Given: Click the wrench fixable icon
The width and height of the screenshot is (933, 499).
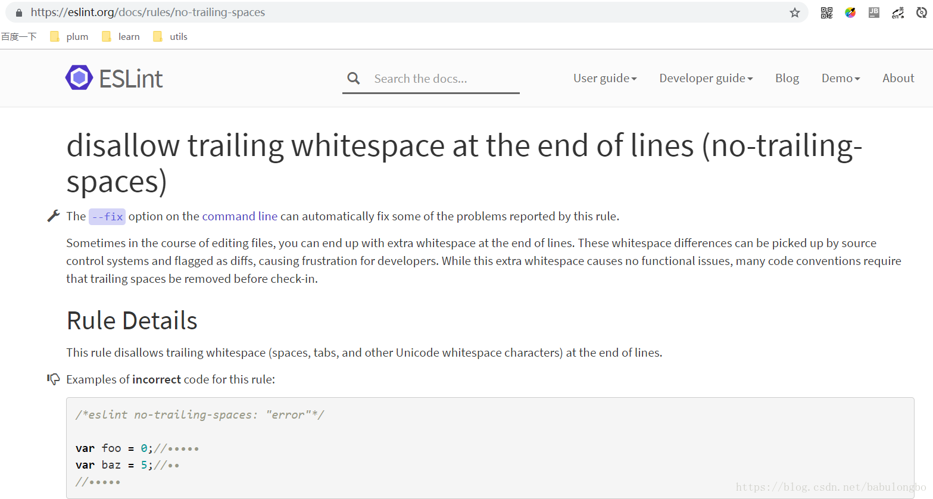Looking at the screenshot, I should (x=54, y=216).
